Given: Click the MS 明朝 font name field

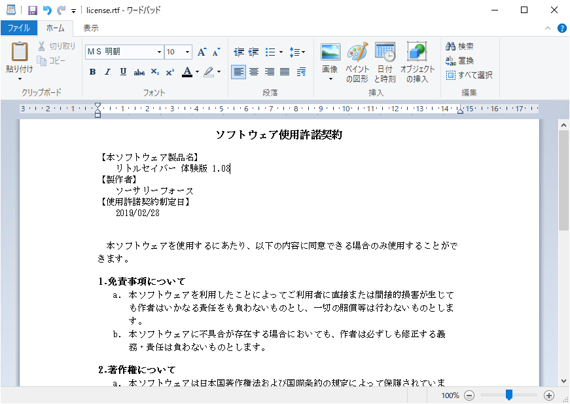Looking at the screenshot, I should [x=120, y=52].
